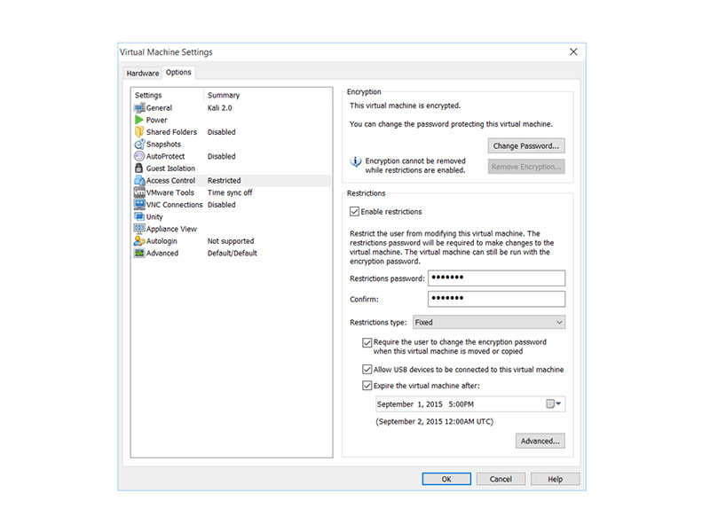Open Help for this dialog

pyautogui.click(x=556, y=479)
